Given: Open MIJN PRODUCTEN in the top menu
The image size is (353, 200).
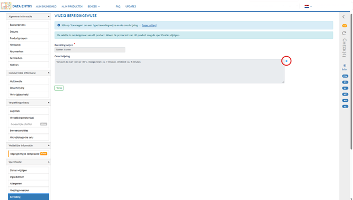Looking at the screenshot, I should [72, 6].
